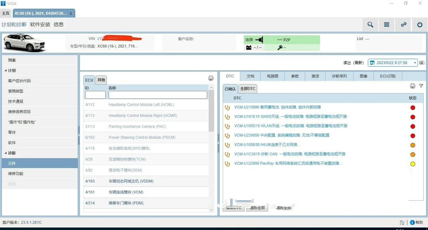
Task: Open the 信息 menu
Action: [59, 24]
